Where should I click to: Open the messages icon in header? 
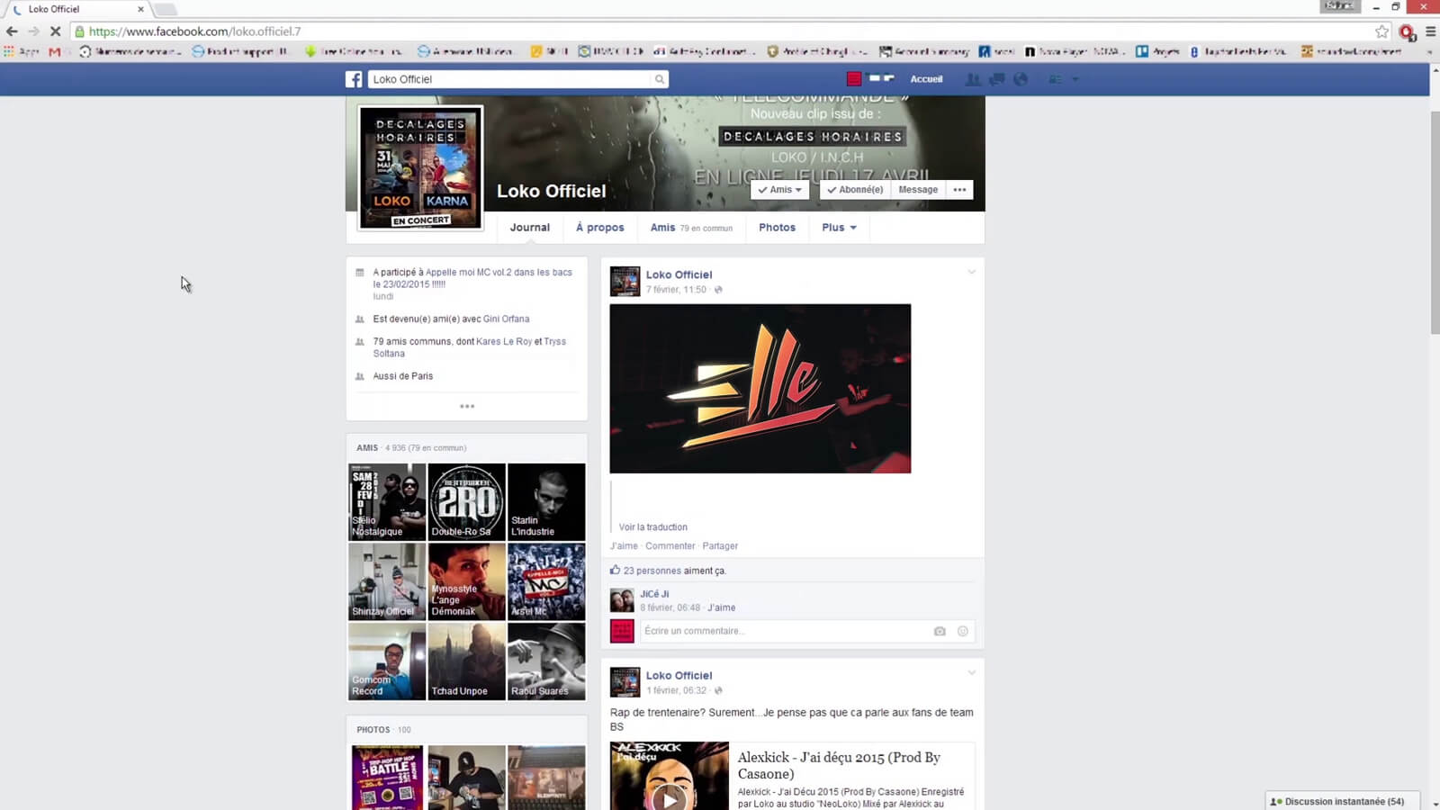click(997, 79)
